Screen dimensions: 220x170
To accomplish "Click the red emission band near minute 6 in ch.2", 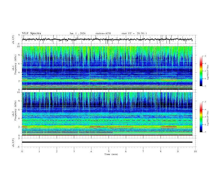I will coord(120,127).
